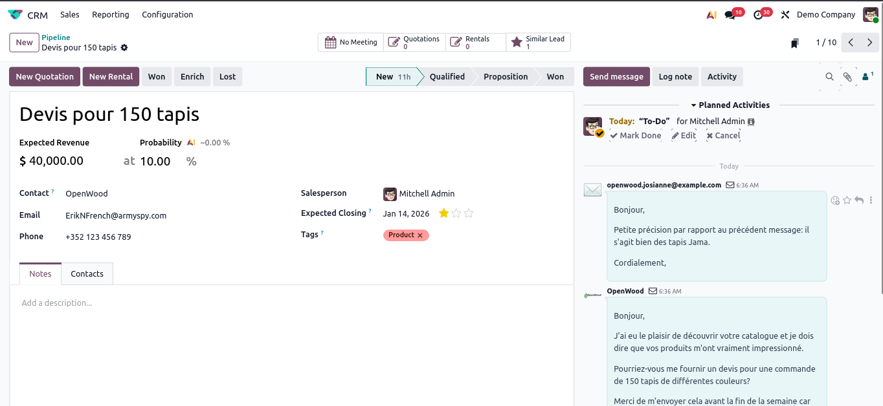Go to next record with right arrow
Viewport: 883px width, 406px height.
[869, 43]
